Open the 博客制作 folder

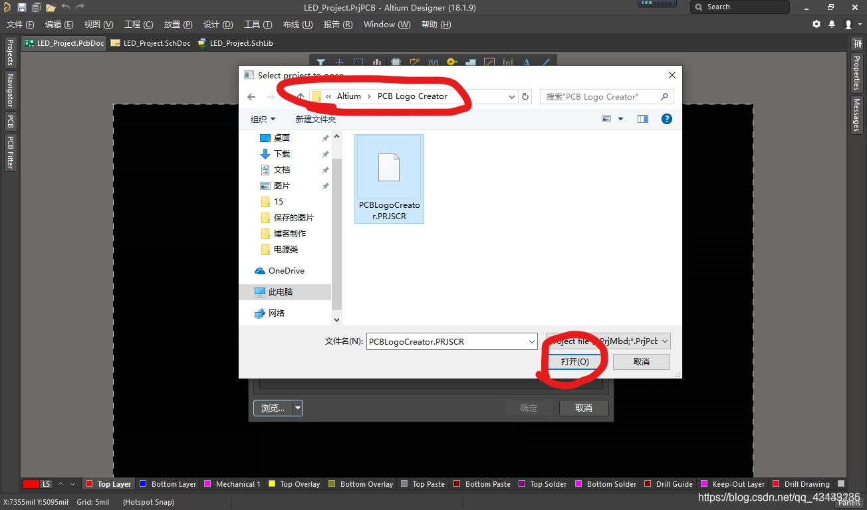coord(290,233)
